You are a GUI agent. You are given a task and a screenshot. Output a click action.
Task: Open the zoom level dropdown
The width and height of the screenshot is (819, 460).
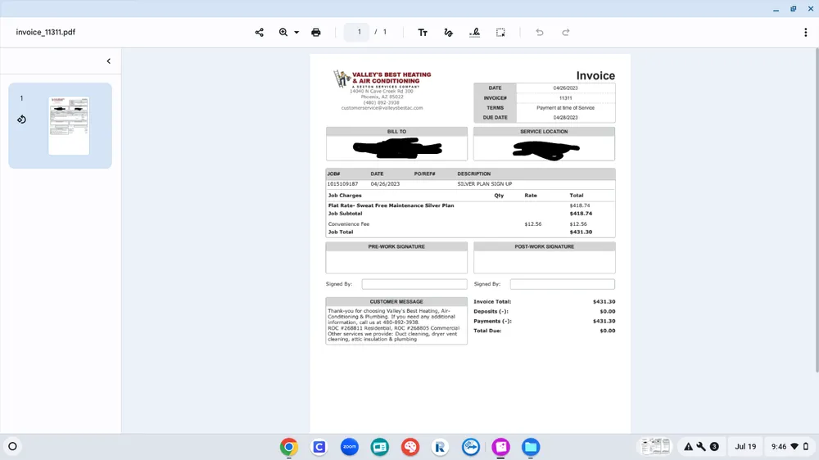[x=296, y=33]
